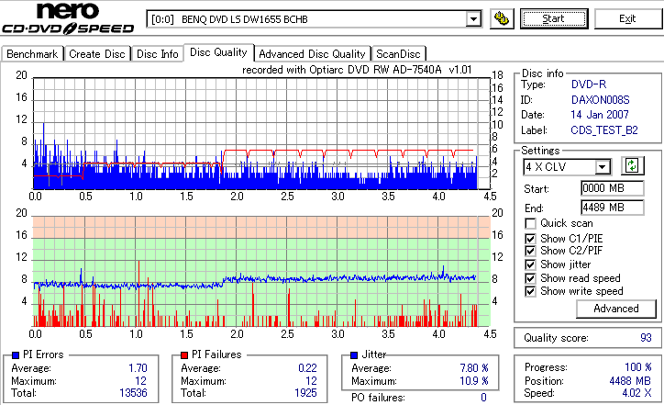Click the blue Jitter legend square
664x405 pixels.
pyautogui.click(x=354, y=355)
